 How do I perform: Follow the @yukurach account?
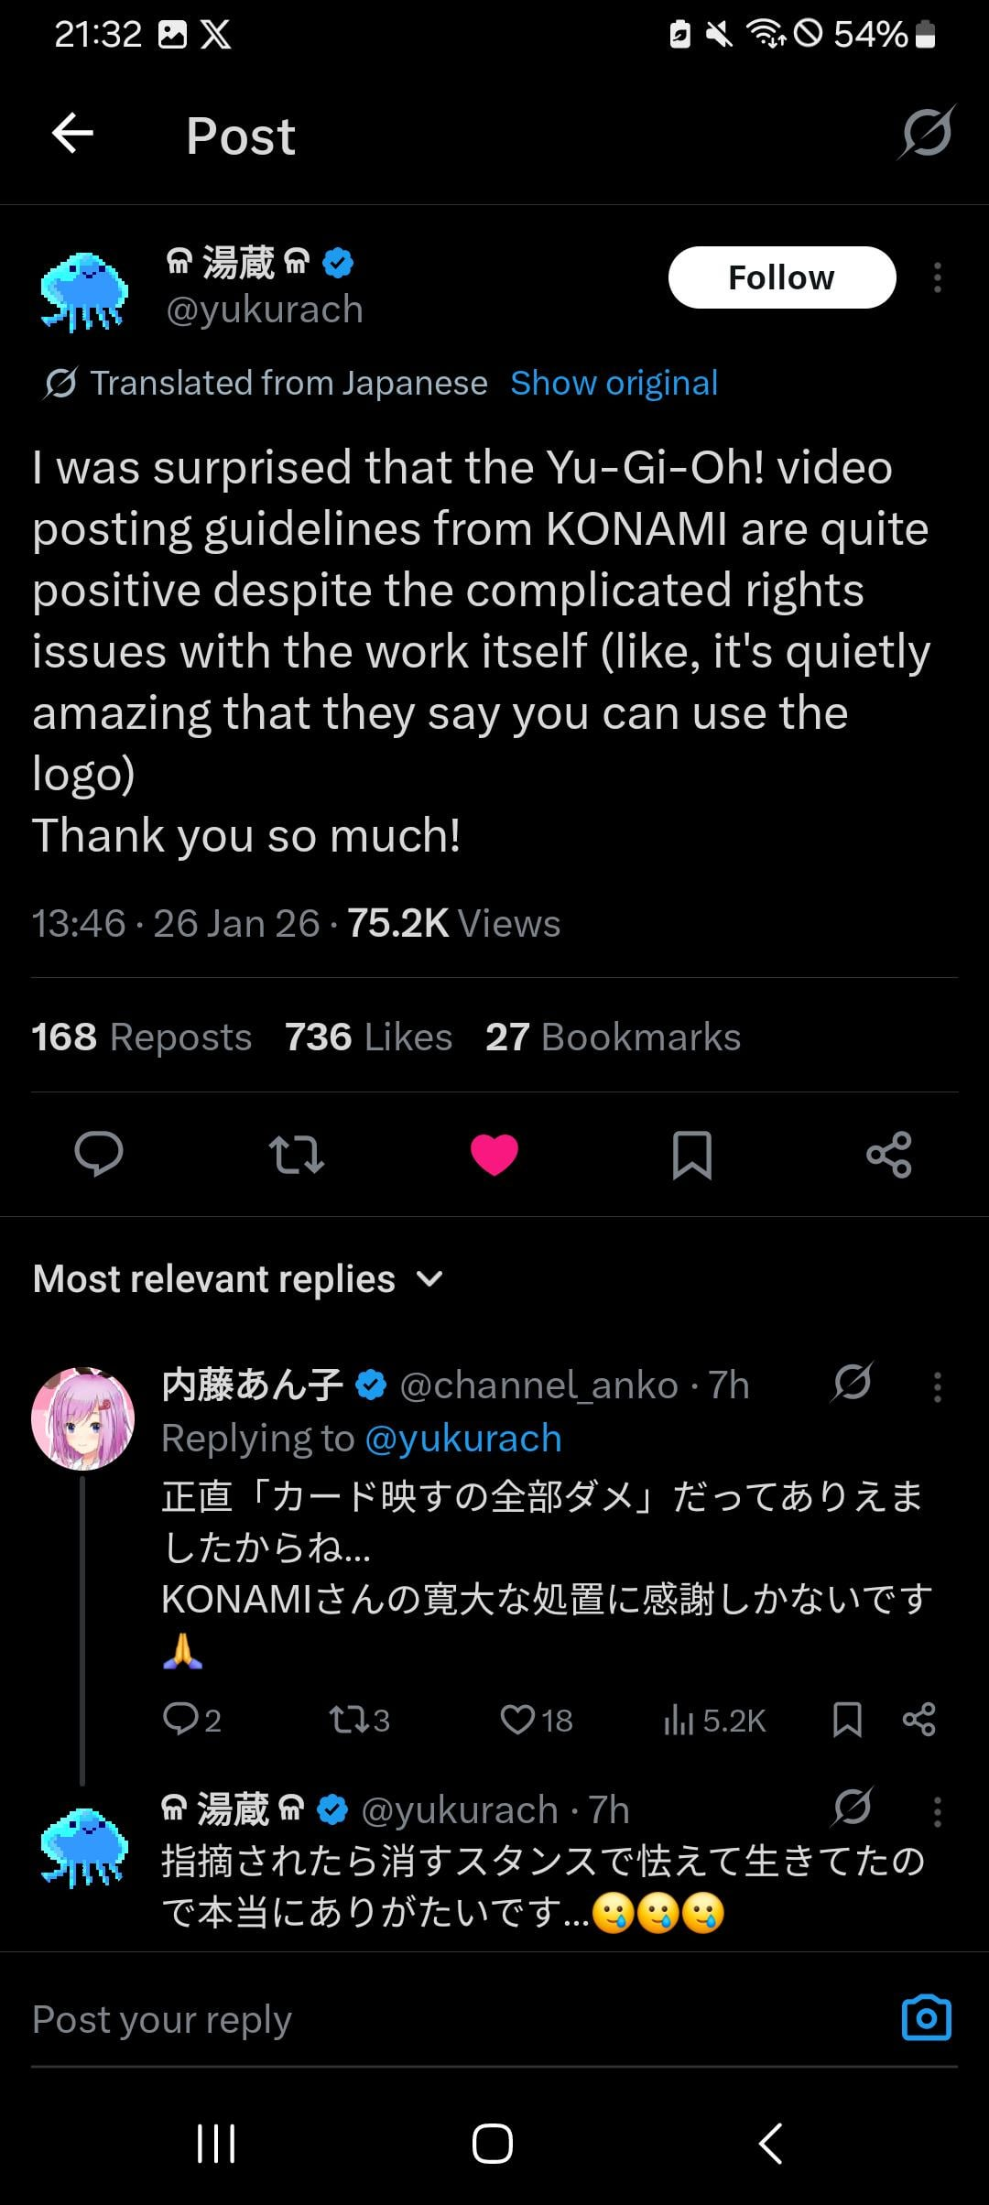(781, 277)
